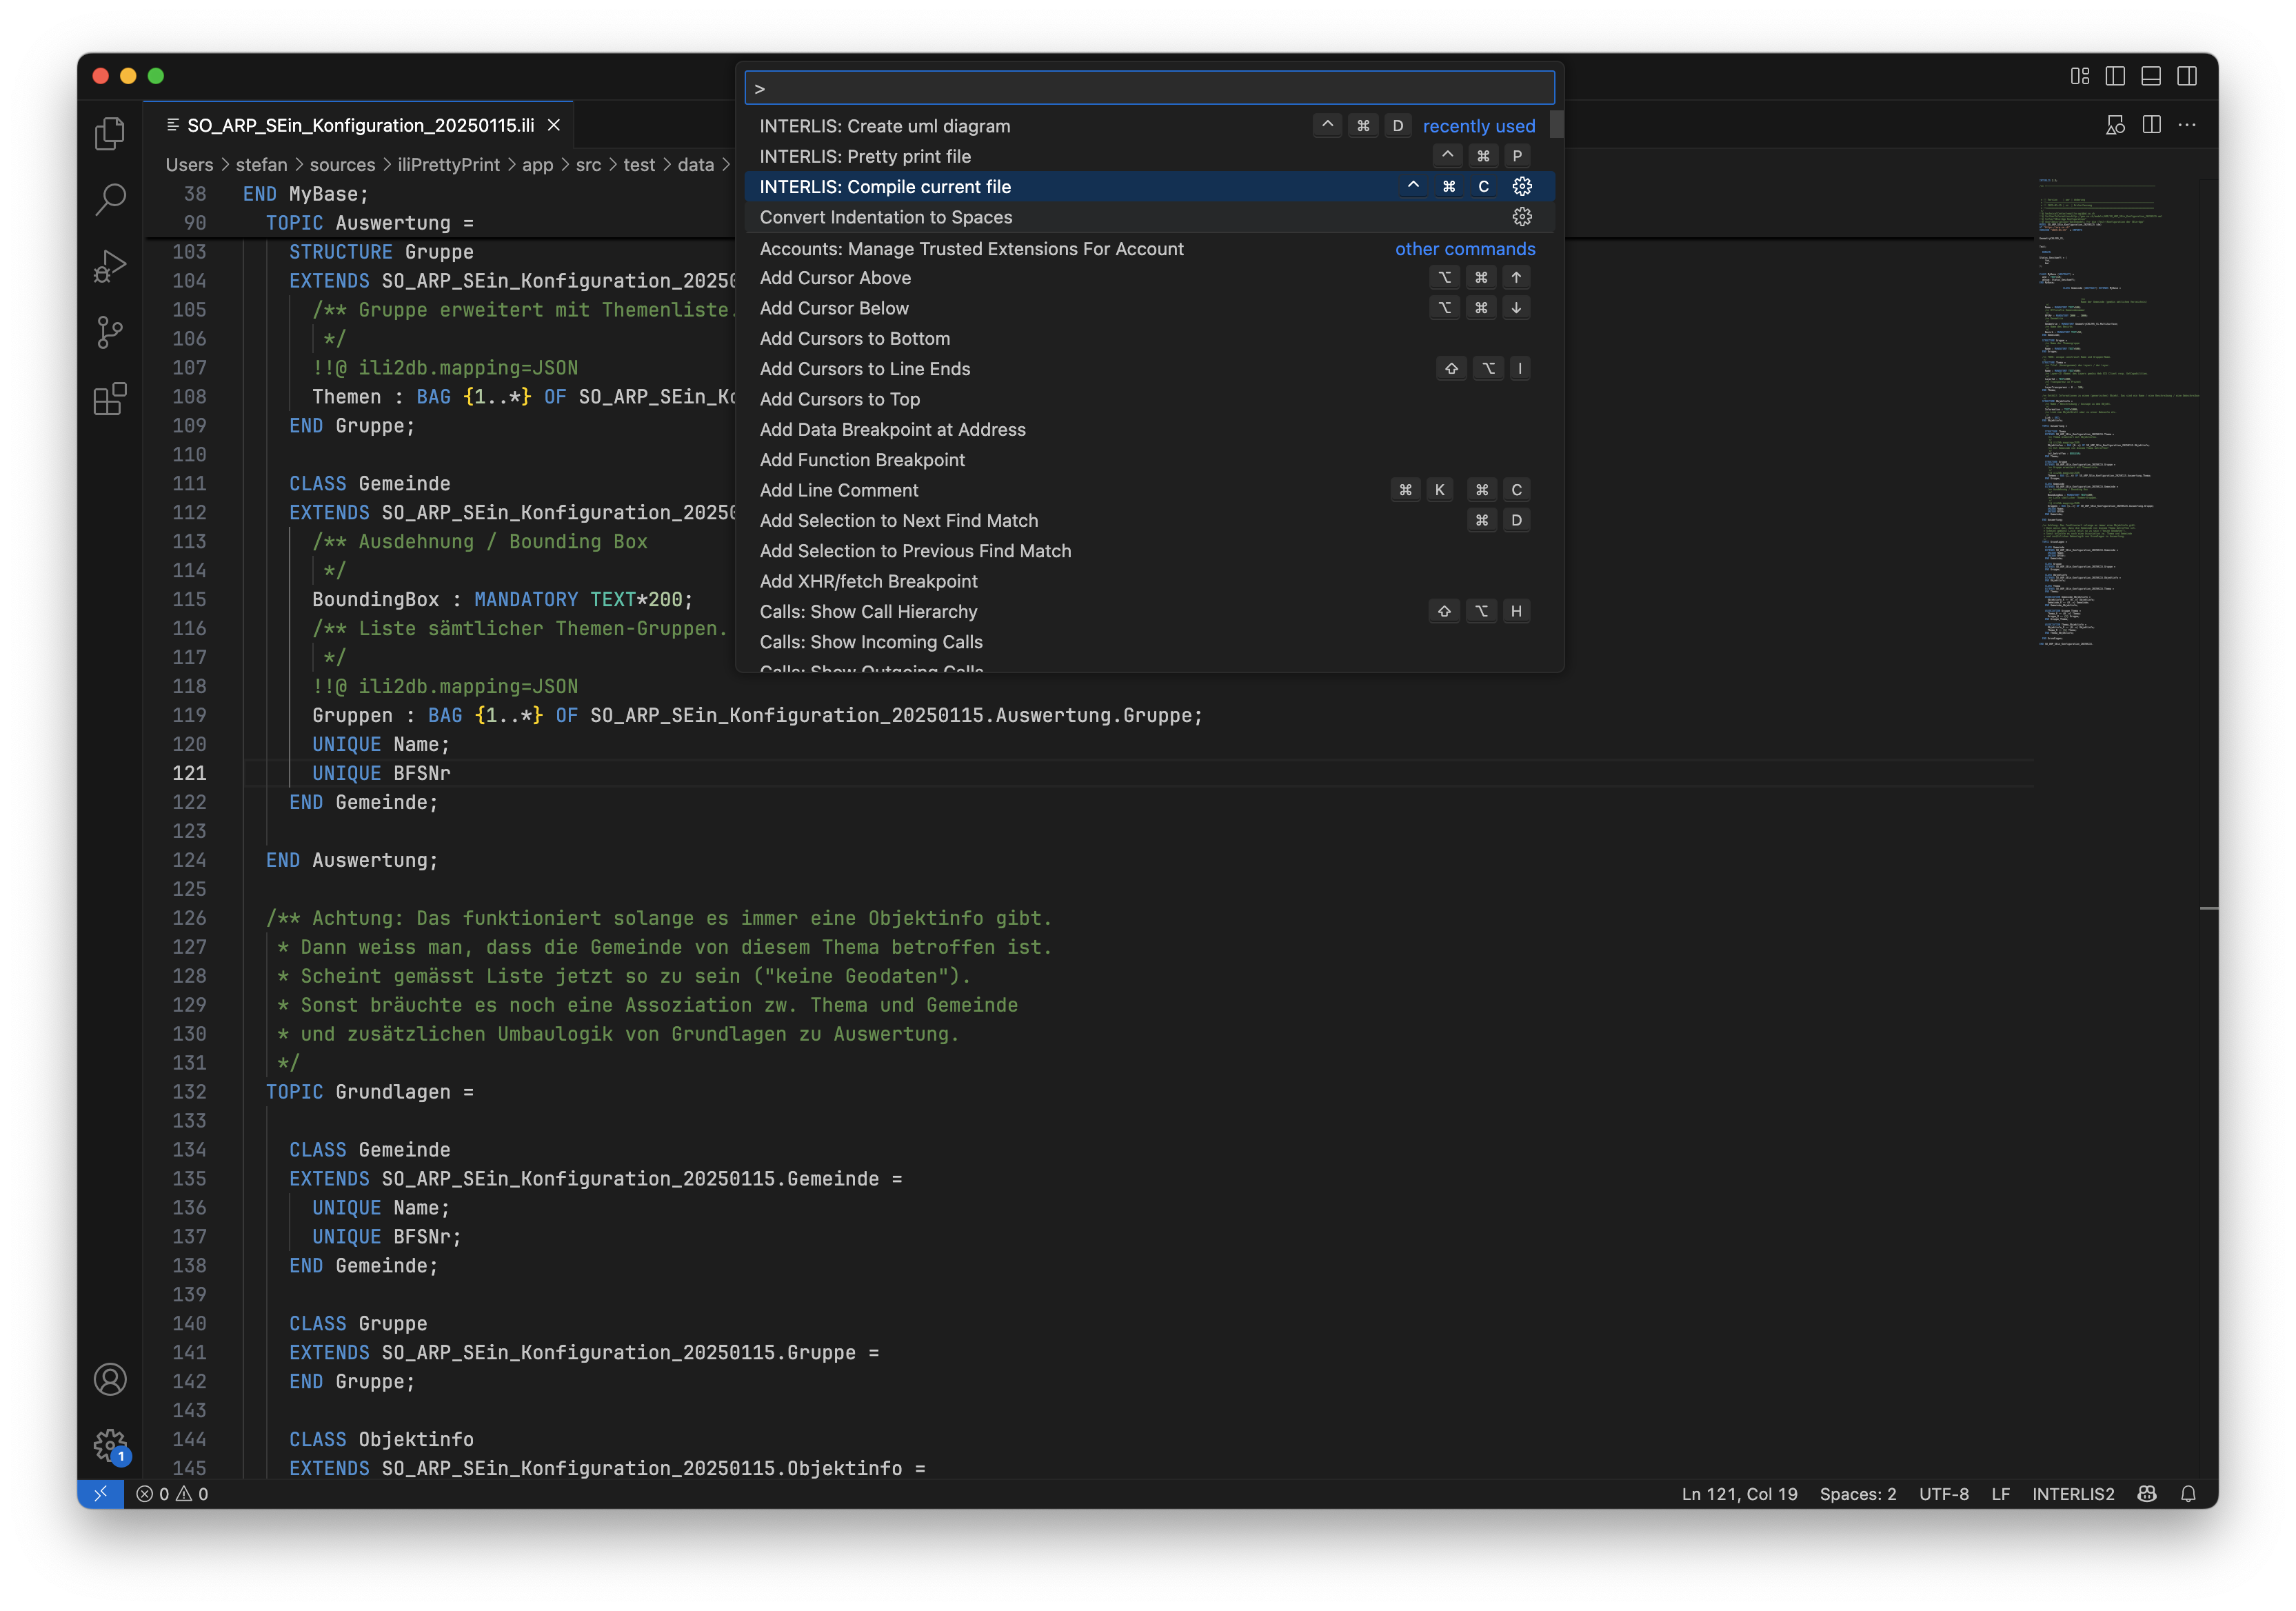Select Add Cursor Above command
Screen dimensions: 2296x1611
pyautogui.click(x=1150, y=278)
